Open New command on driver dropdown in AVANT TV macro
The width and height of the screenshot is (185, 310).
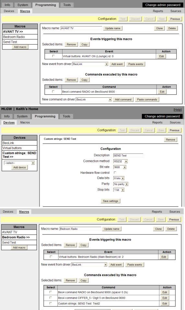coord(94,99)
